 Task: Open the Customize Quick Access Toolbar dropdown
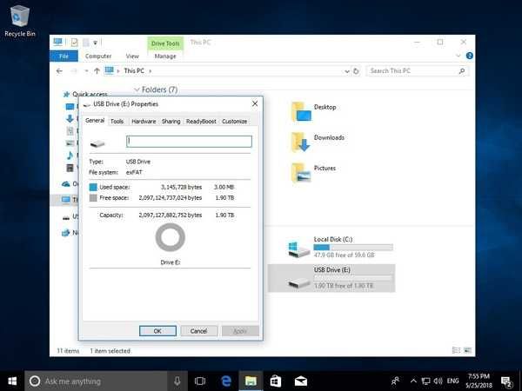(x=95, y=43)
